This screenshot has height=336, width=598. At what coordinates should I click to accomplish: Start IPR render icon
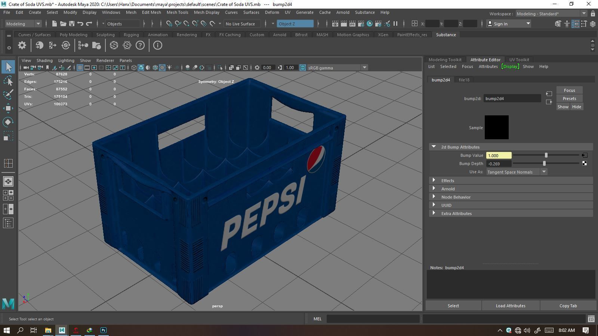tap(352, 24)
